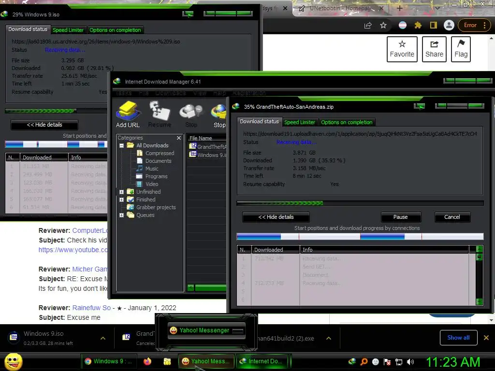Click the volume speaker tray icon
Viewport: 495px width, 371px height.
click(x=410, y=362)
